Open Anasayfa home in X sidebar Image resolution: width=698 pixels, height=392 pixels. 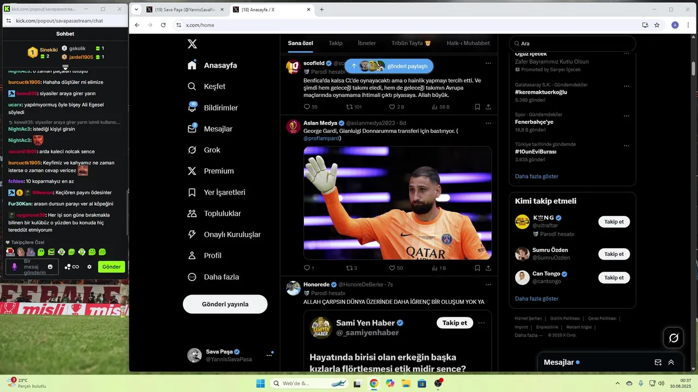point(213,65)
